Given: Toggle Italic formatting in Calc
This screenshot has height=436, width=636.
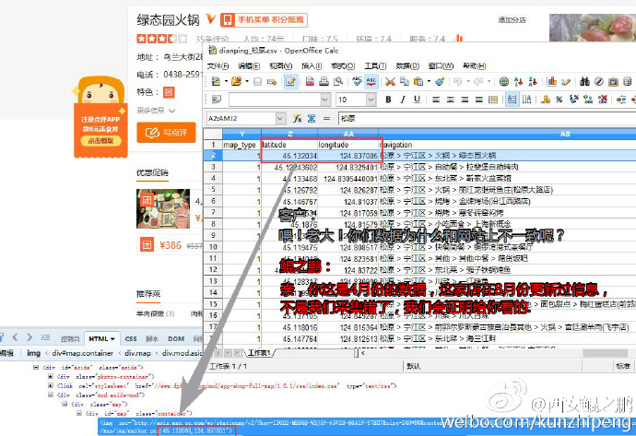Looking at the screenshot, I should (403, 100).
